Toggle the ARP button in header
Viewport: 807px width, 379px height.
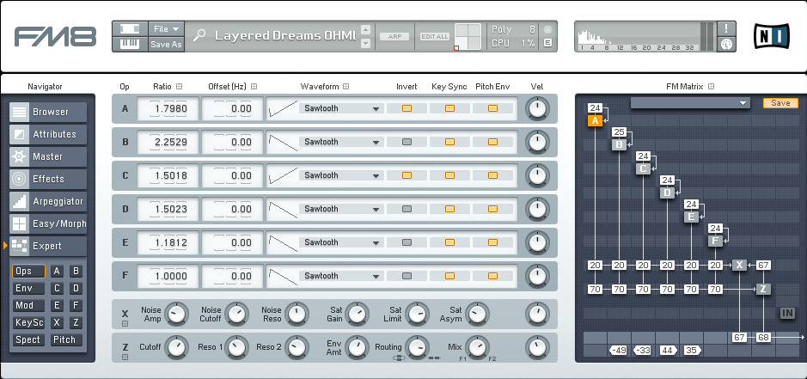394,37
